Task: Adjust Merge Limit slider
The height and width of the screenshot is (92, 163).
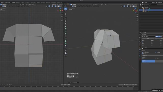Action: [152, 55]
